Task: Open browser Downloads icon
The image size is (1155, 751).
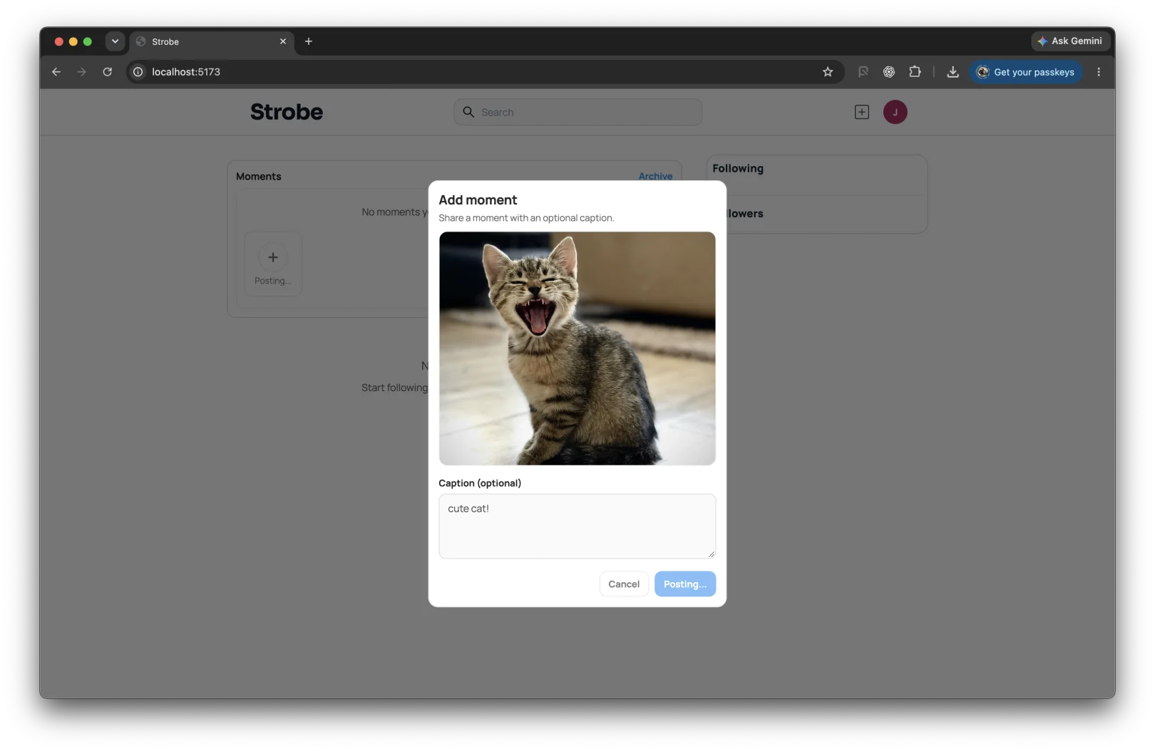Action: tap(953, 72)
